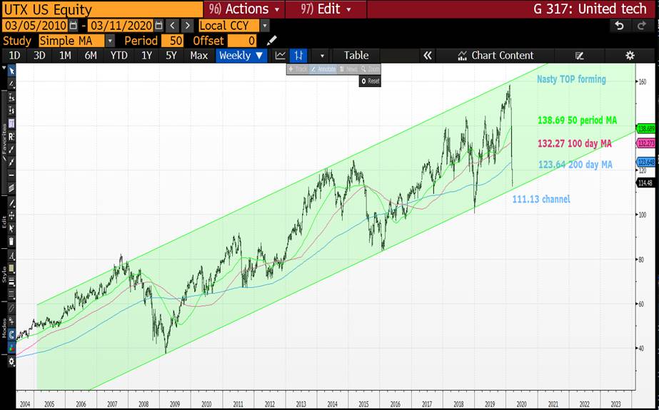Click the undo arrow icon
The height and width of the screenshot is (410, 659).
click(x=619, y=26)
